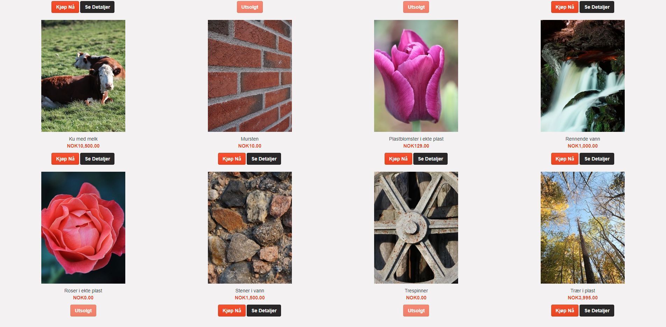The width and height of the screenshot is (666, 327).
Task: View the Rennende vann waterfall picture
Action: click(583, 76)
